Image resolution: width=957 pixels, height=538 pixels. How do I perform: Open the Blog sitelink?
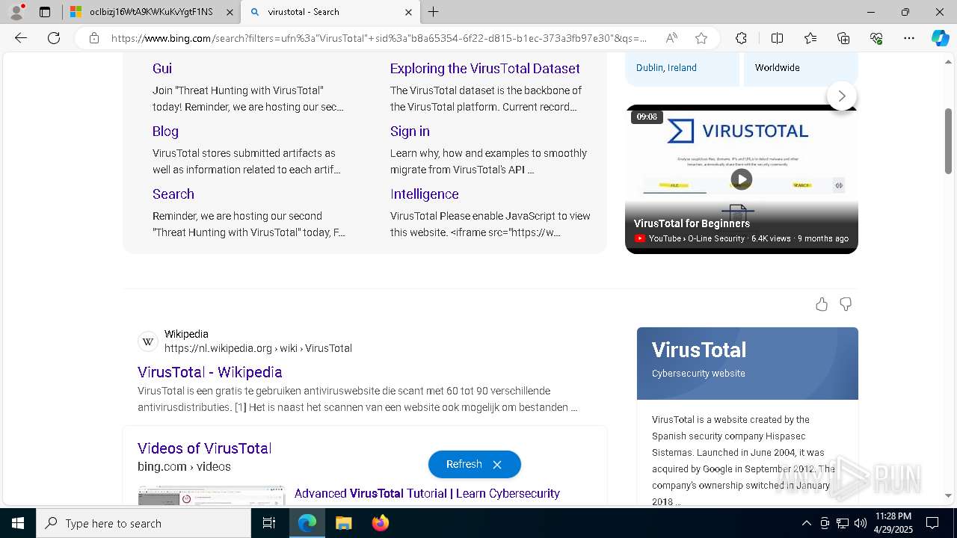165,131
